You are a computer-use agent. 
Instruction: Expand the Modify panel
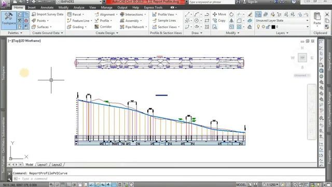tap(232, 33)
